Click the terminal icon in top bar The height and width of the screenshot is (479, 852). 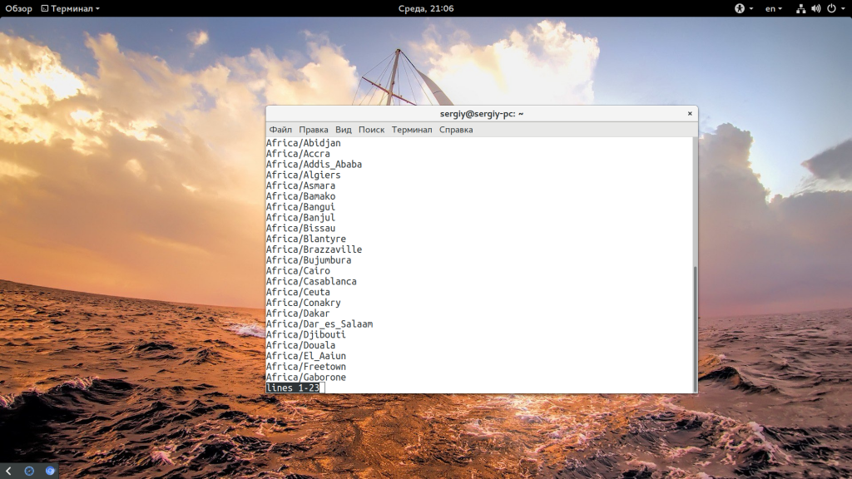point(45,8)
